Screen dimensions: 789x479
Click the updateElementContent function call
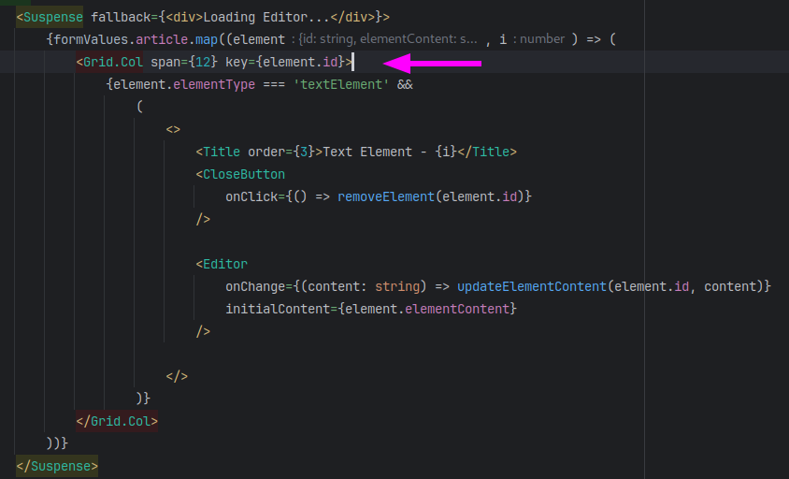(532, 286)
